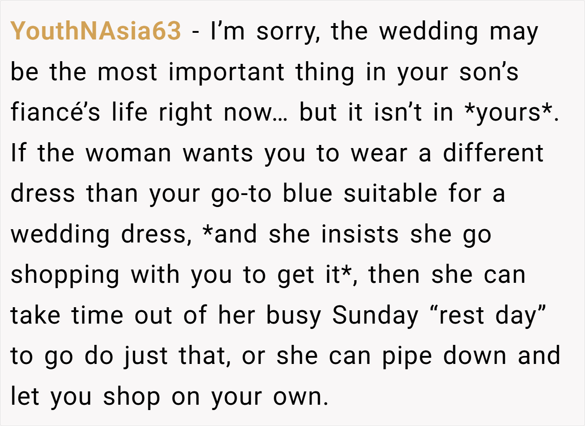Click the word "busy" in the comment
Screen dimensions: 585x426
[x=293, y=317]
